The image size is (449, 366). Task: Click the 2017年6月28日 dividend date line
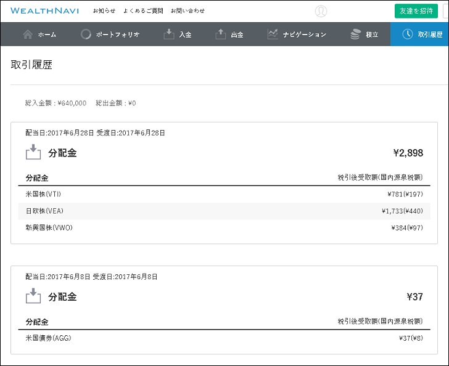[95, 132]
